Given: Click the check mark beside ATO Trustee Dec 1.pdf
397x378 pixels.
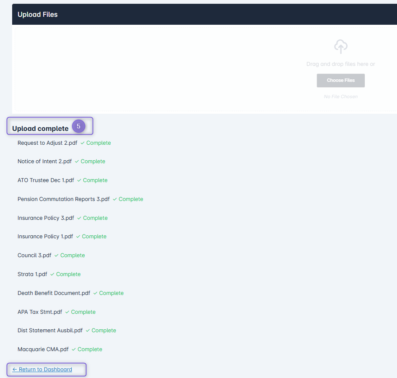Looking at the screenshot, I should (x=79, y=180).
